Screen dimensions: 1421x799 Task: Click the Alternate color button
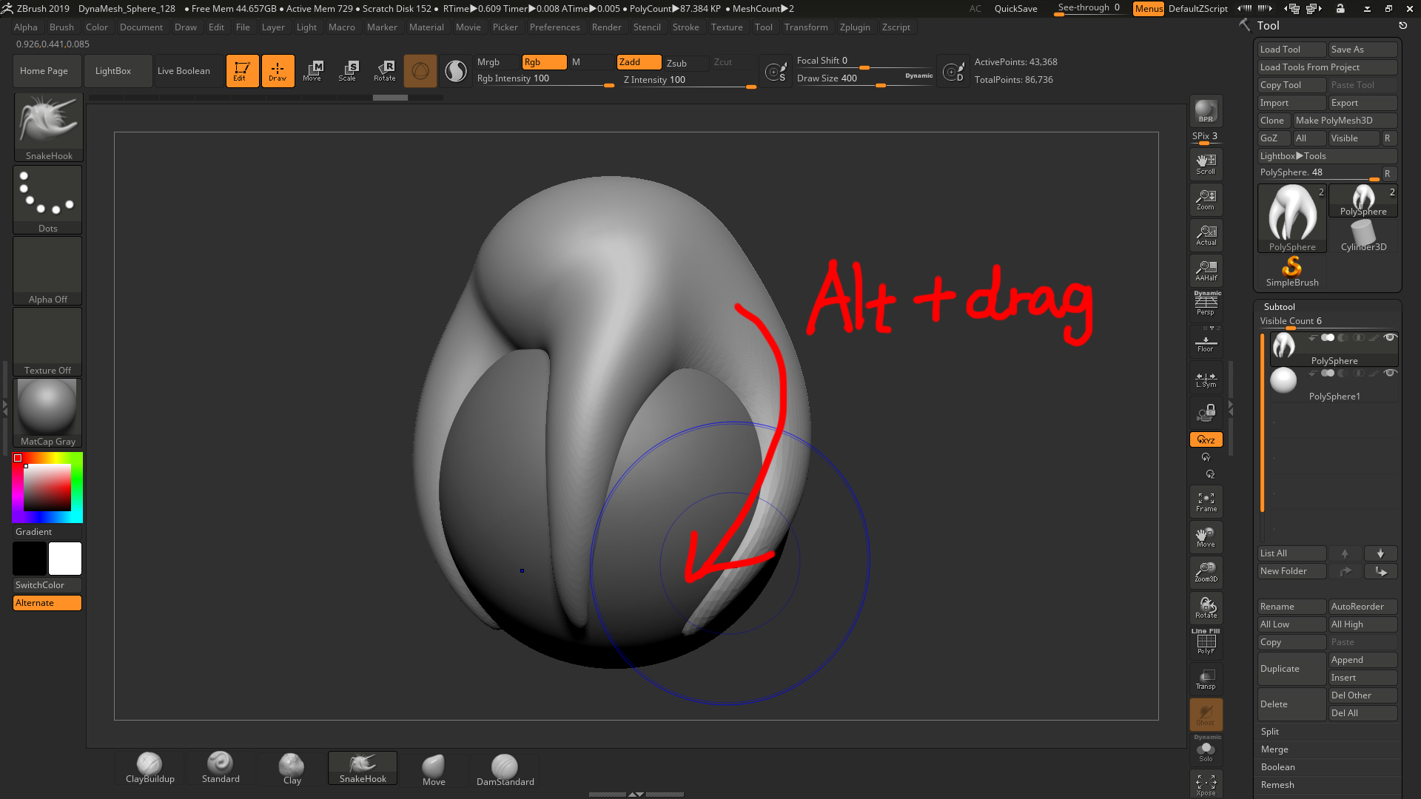click(x=47, y=603)
